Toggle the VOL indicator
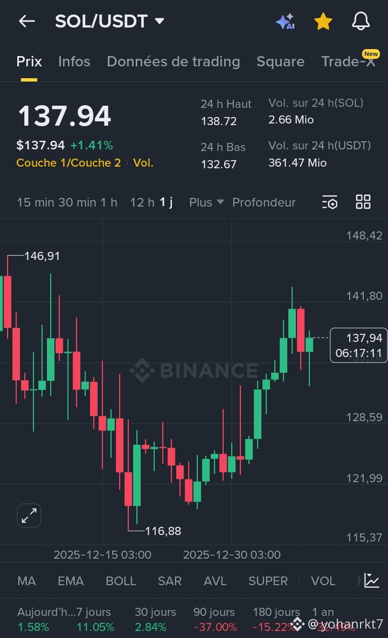The width and height of the screenshot is (388, 638). tap(323, 581)
